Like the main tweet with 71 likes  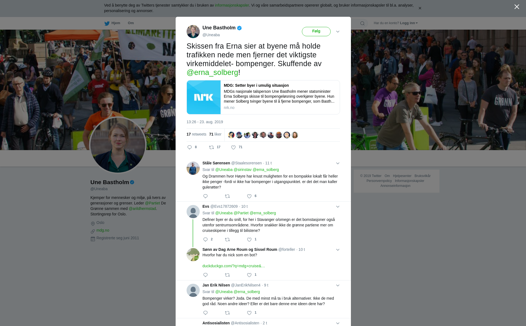(x=233, y=147)
